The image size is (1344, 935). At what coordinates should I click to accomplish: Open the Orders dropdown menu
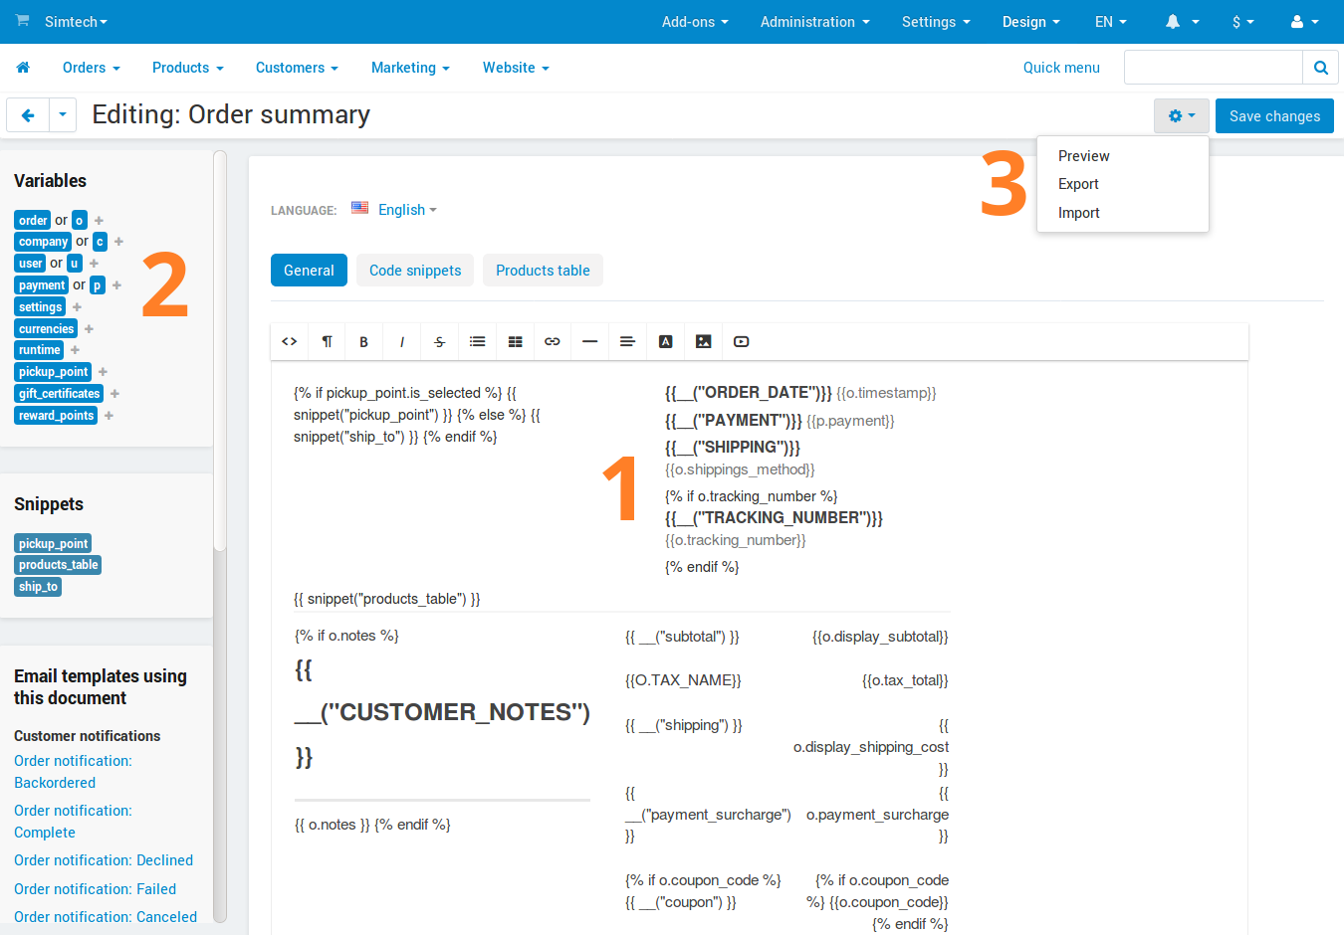(92, 68)
